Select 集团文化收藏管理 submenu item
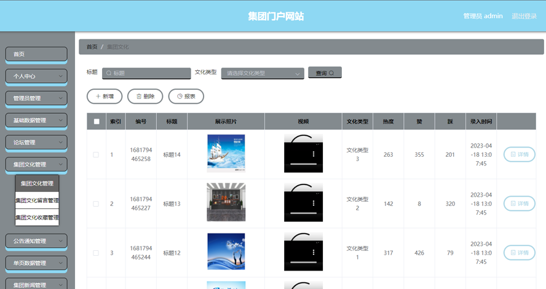This screenshot has height=289, width=546. 37,218
